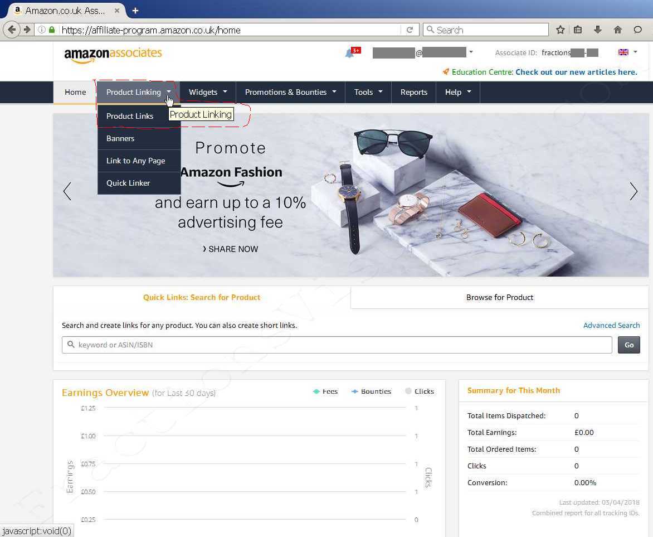
Task: Click the 'Total Ordered Items:' label
Action: click(502, 449)
